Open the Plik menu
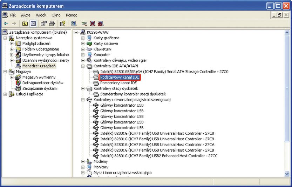Image resolution: width=292 pixels, height=187 pixels. tap(13, 15)
